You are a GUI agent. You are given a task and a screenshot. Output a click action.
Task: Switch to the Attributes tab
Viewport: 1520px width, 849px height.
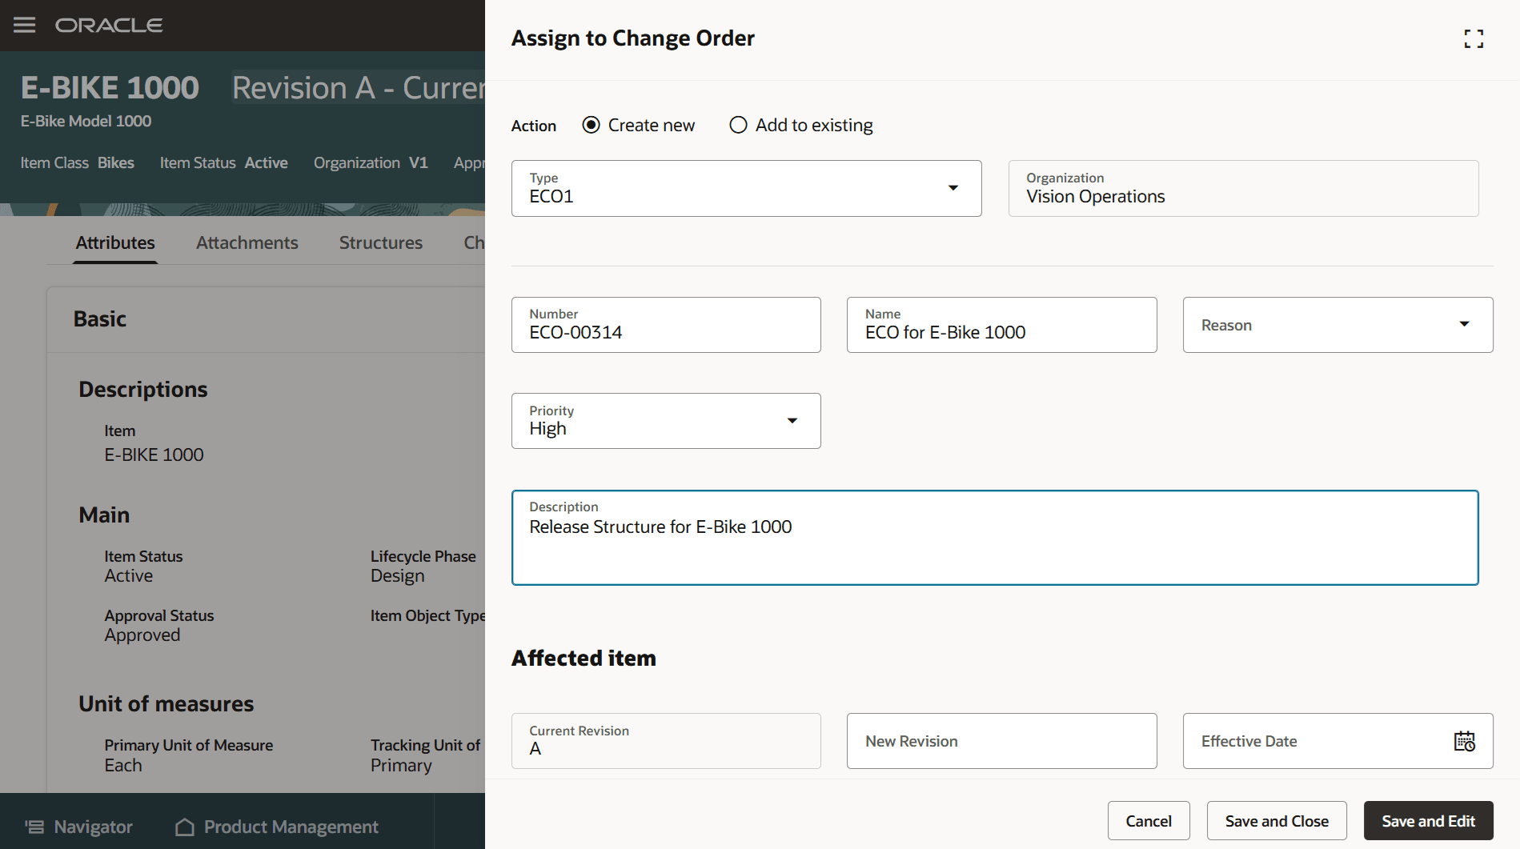click(x=115, y=242)
